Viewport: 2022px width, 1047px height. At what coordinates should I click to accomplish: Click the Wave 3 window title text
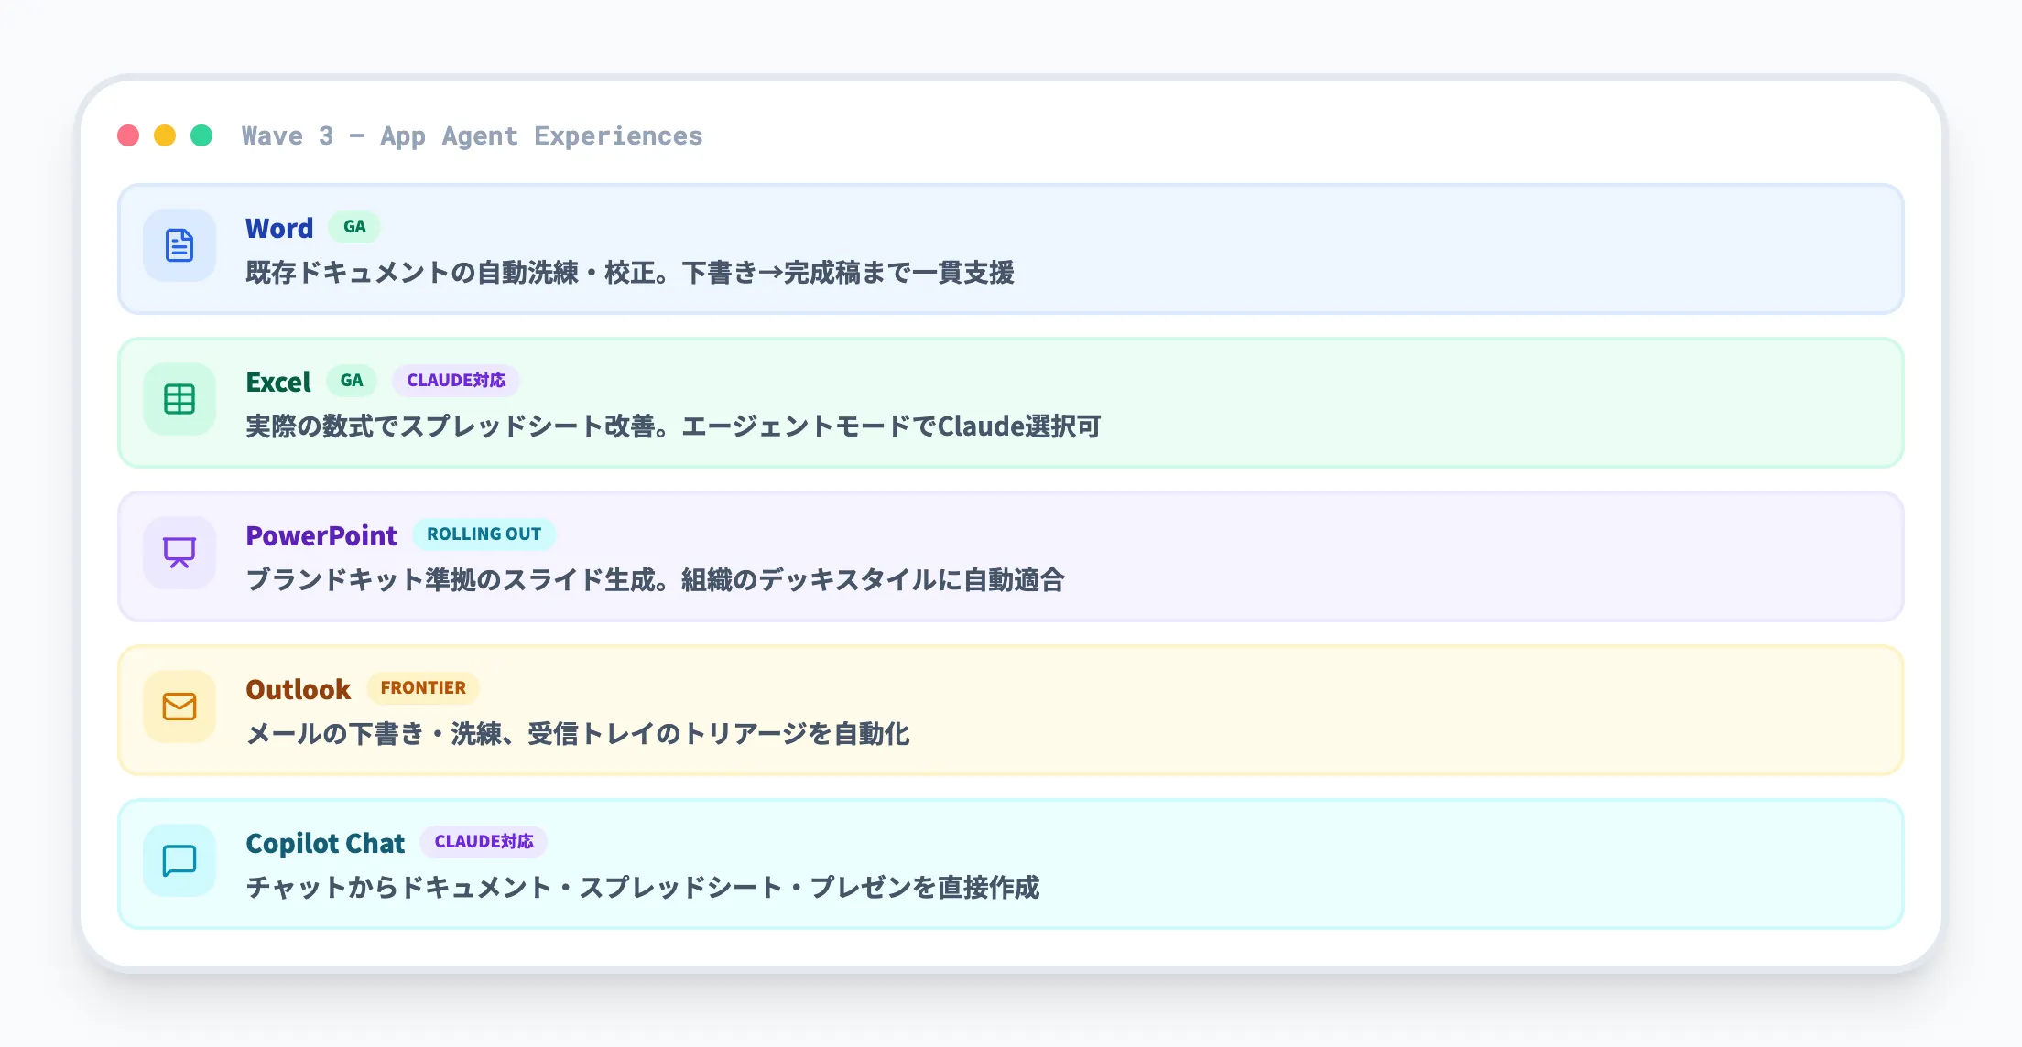(472, 135)
